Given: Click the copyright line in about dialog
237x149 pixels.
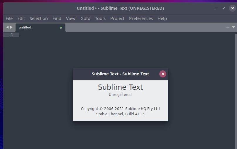Looking at the screenshot, I should 120,109.
